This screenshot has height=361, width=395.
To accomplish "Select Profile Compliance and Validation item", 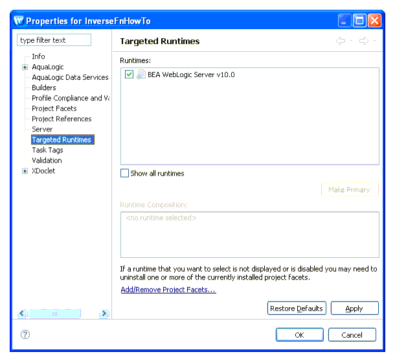I will point(71,98).
